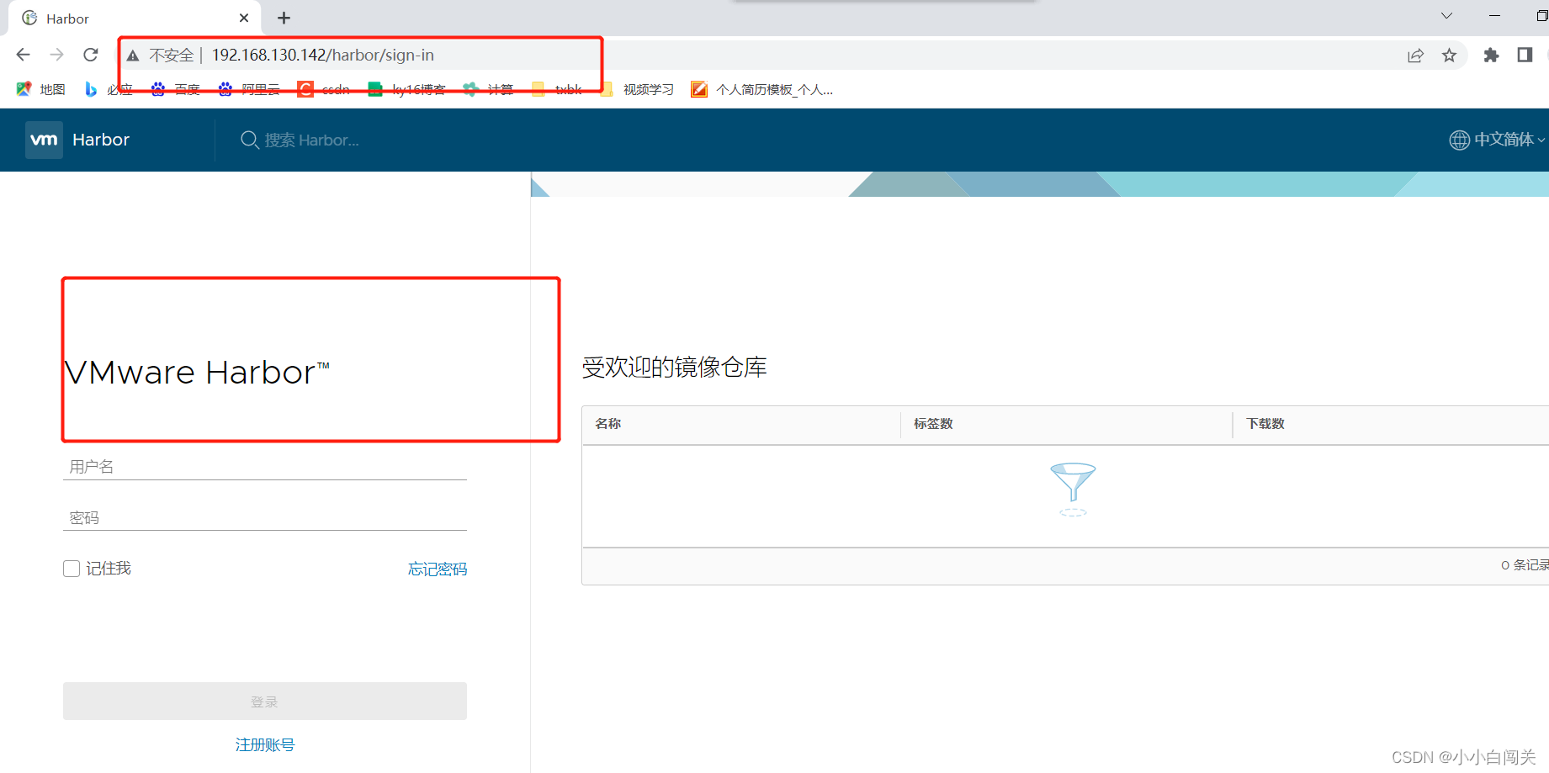Sort repositories by 标签数 column header
Screen dimensions: 1549x773
click(x=933, y=424)
